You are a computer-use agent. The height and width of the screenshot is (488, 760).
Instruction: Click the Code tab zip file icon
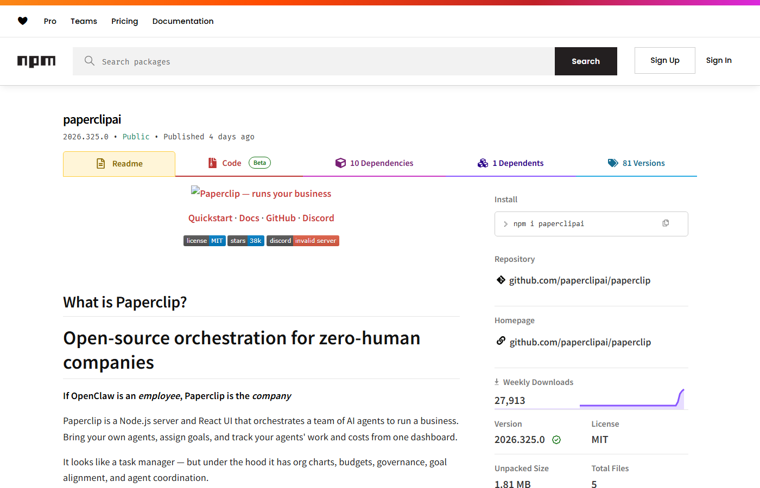(213, 163)
